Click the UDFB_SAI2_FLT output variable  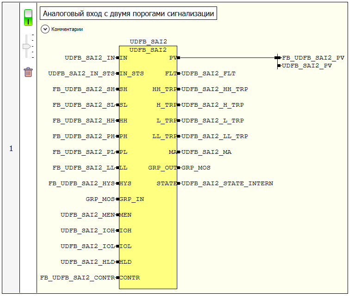(208, 73)
